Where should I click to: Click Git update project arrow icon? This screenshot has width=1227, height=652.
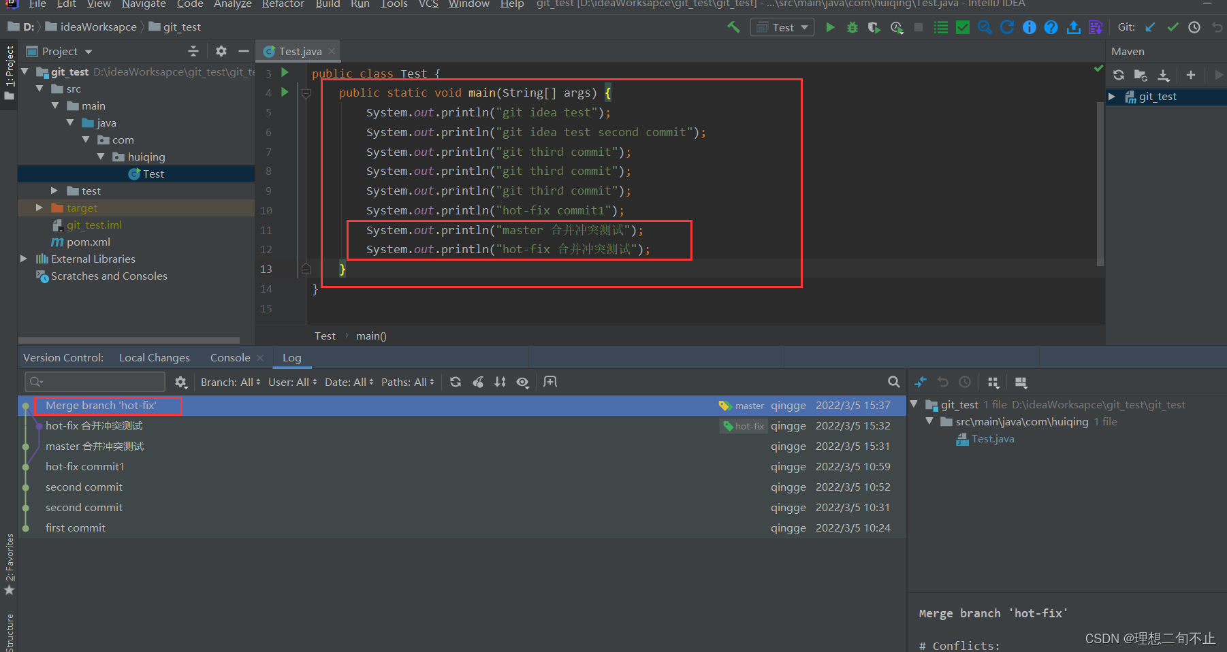pos(1151,27)
